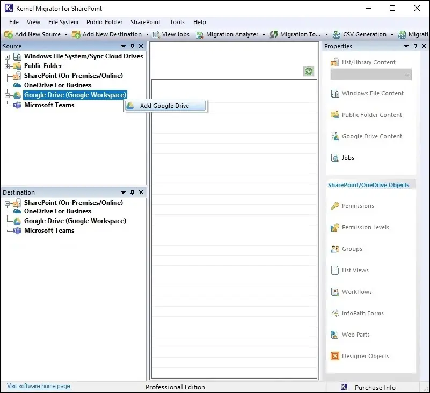Click the Groups icon

click(x=335, y=249)
